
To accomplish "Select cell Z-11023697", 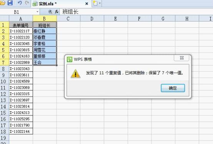I will coord(21,100).
